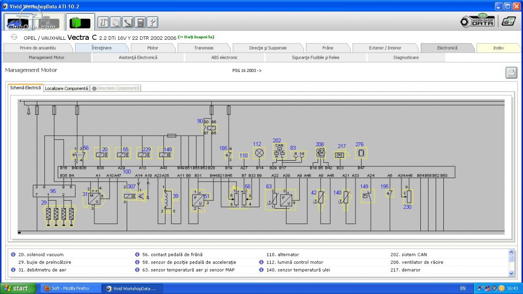
Task: Open the Direcție și Suspensie tab
Action: click(x=268, y=48)
